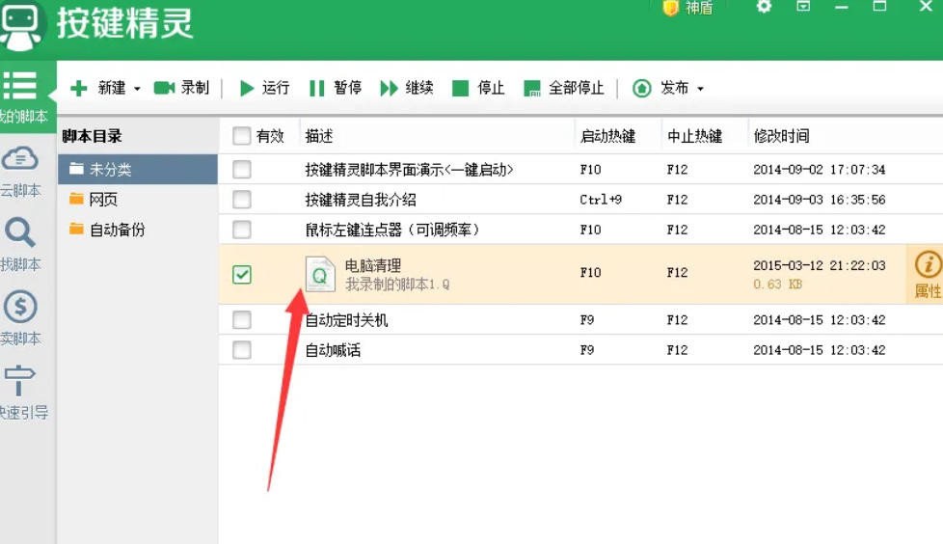Select the 自动备份 folder in directory
The height and width of the screenshot is (544, 943).
(117, 230)
